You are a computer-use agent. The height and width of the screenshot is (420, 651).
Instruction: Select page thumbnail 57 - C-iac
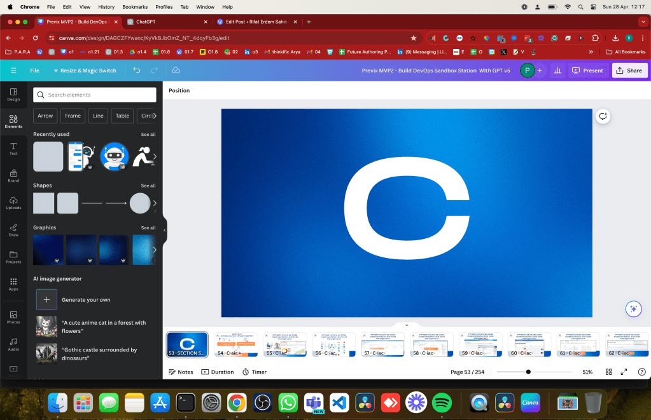[x=382, y=344]
